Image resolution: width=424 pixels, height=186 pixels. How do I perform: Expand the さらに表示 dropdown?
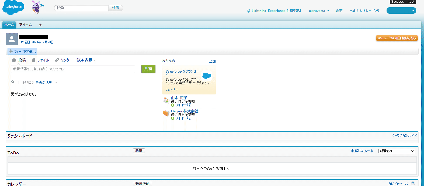coord(86,60)
